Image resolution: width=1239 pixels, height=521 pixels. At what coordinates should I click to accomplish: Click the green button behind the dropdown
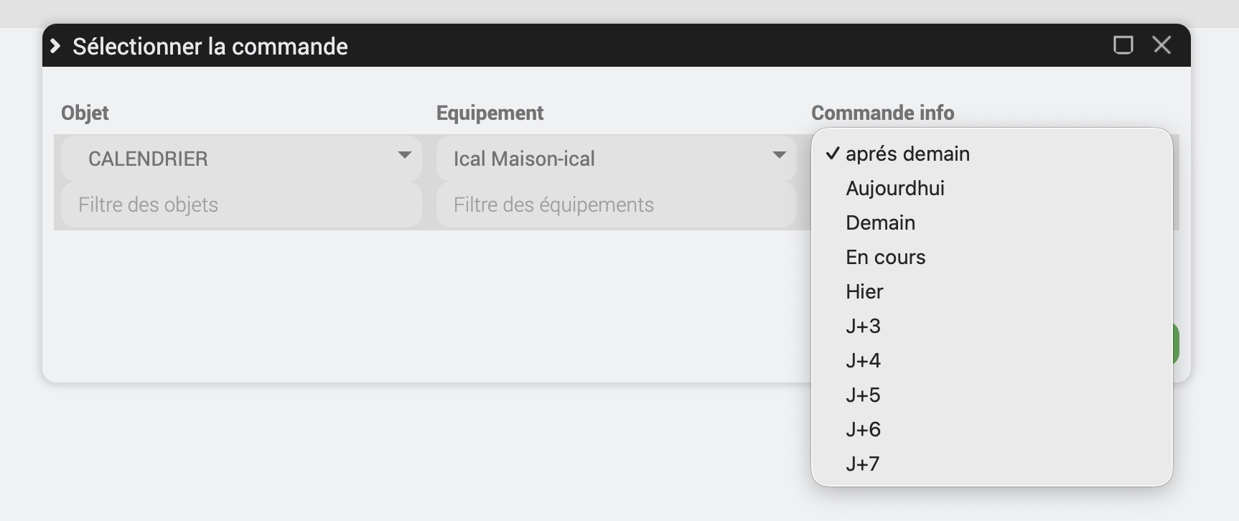1176,344
